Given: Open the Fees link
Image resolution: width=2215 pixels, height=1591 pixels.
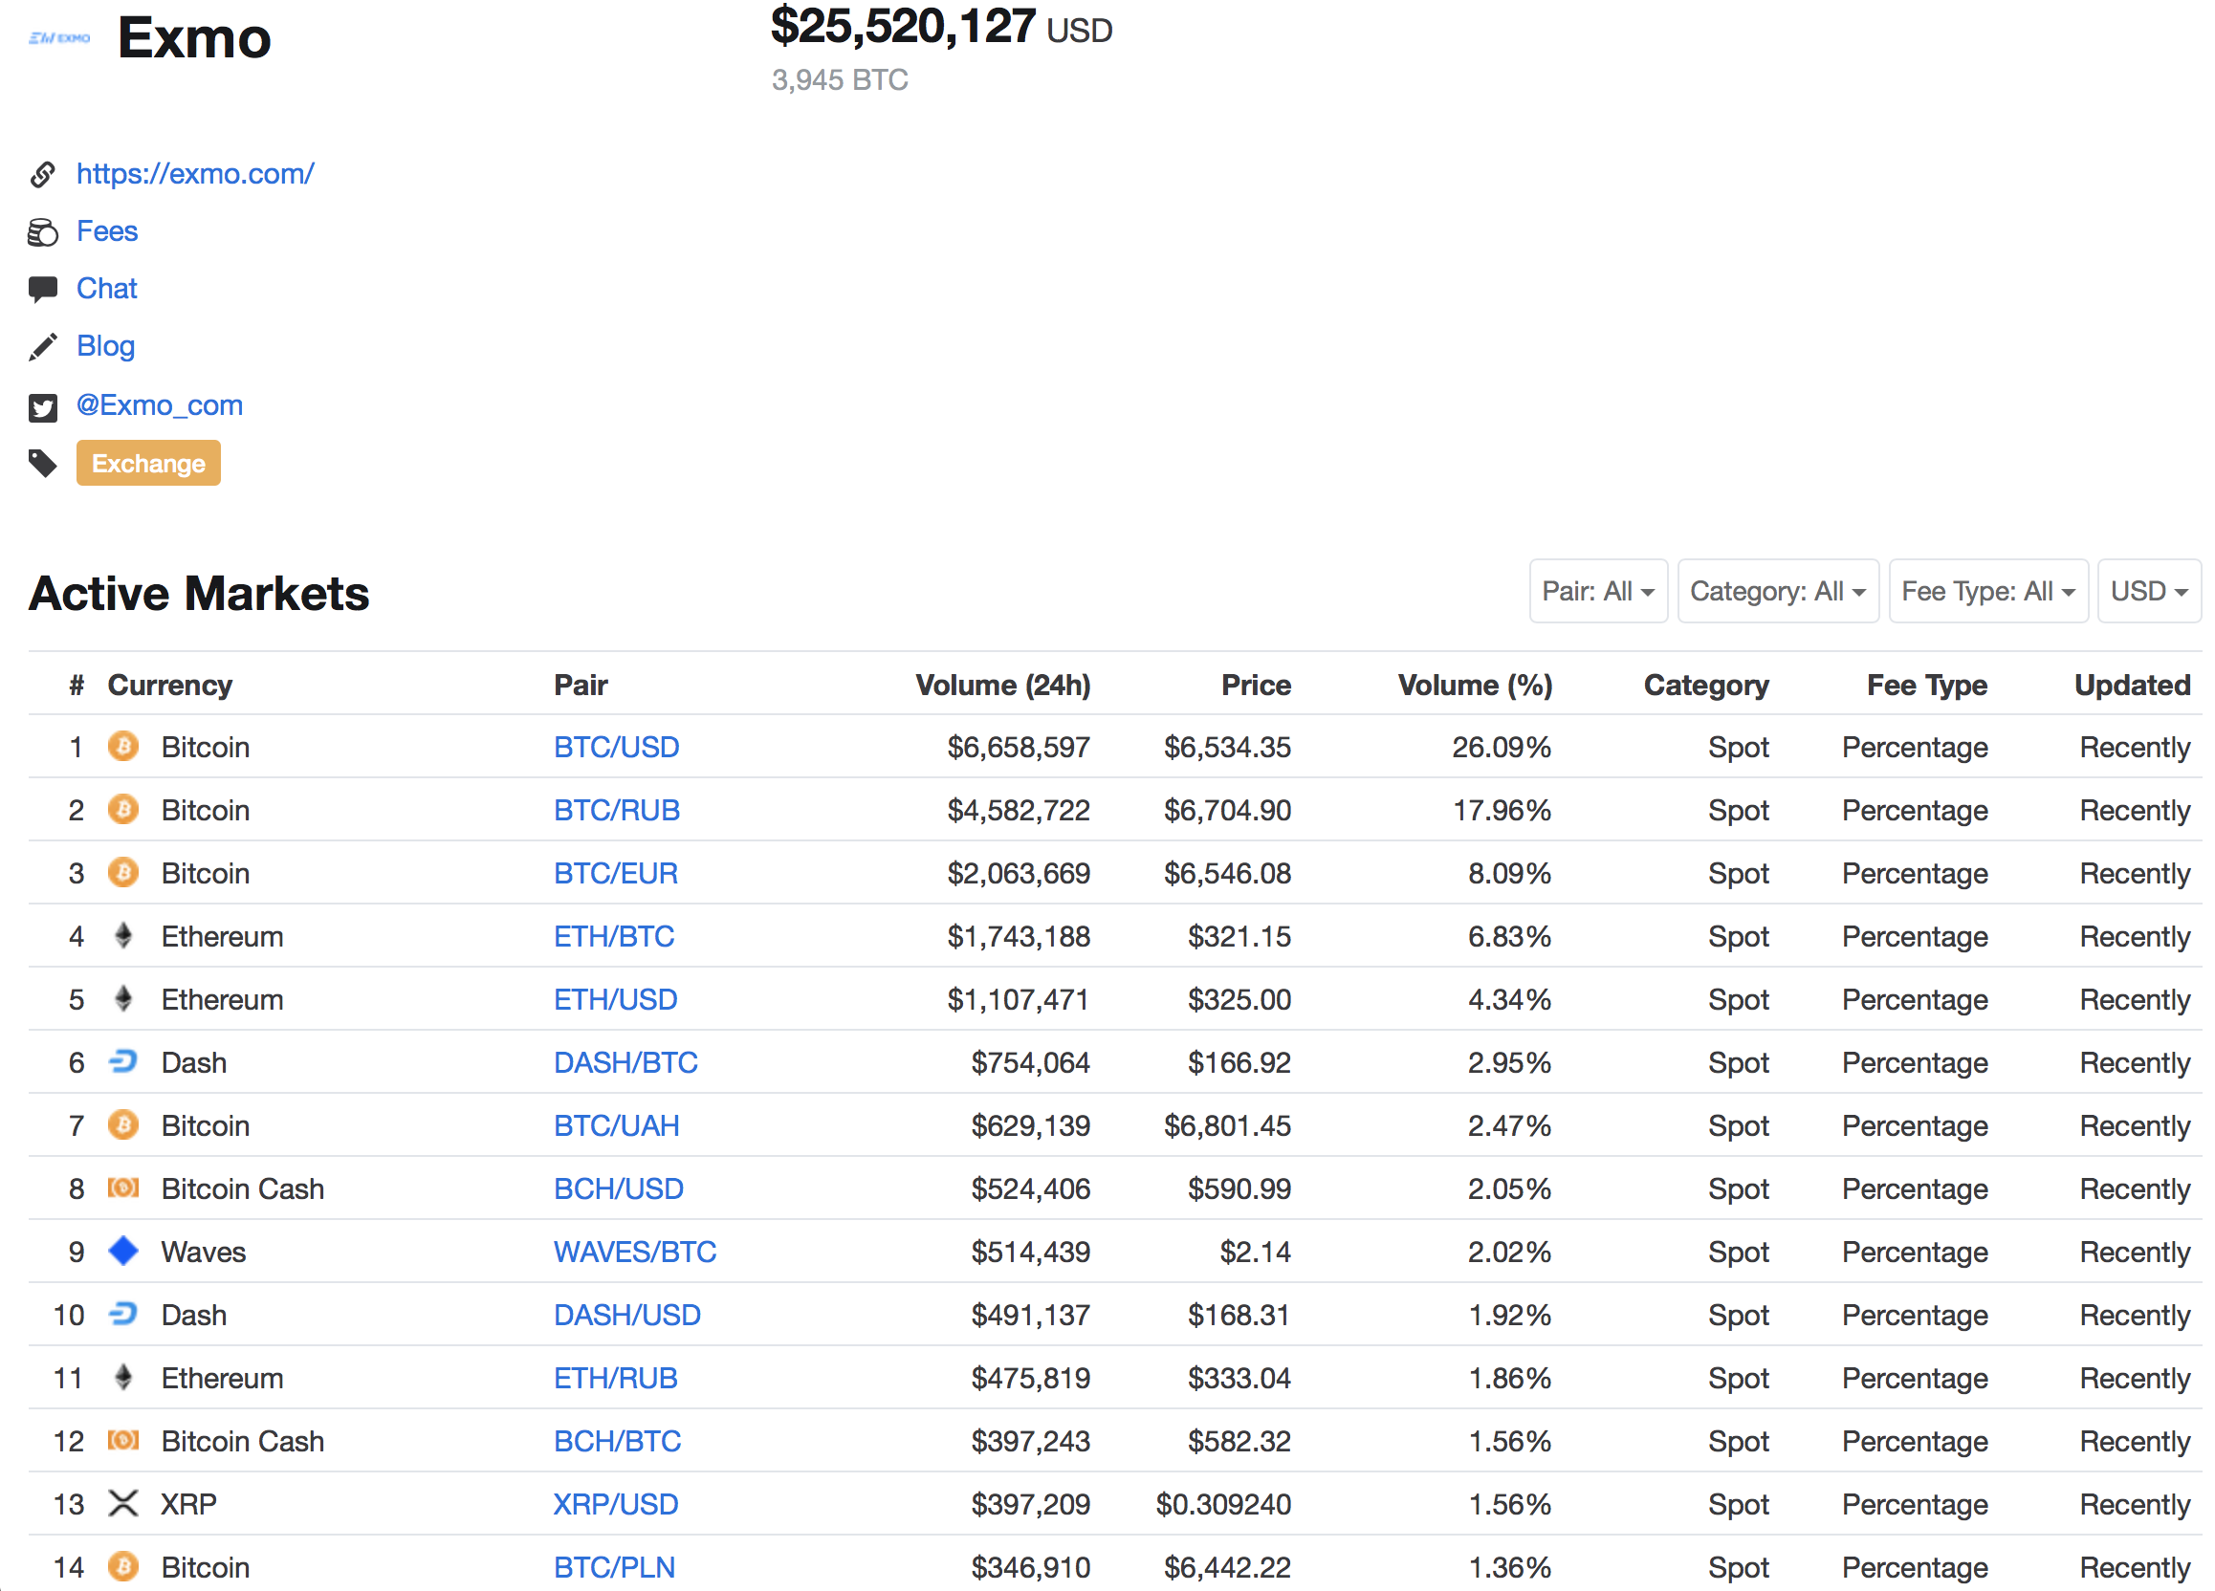Looking at the screenshot, I should coord(107,231).
